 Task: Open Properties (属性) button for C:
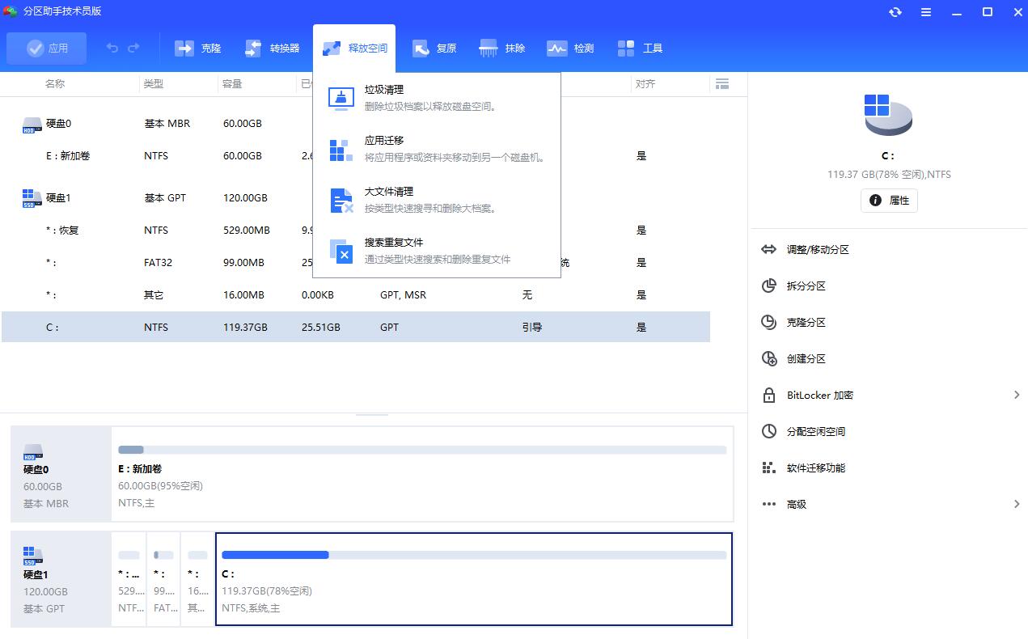click(x=889, y=201)
